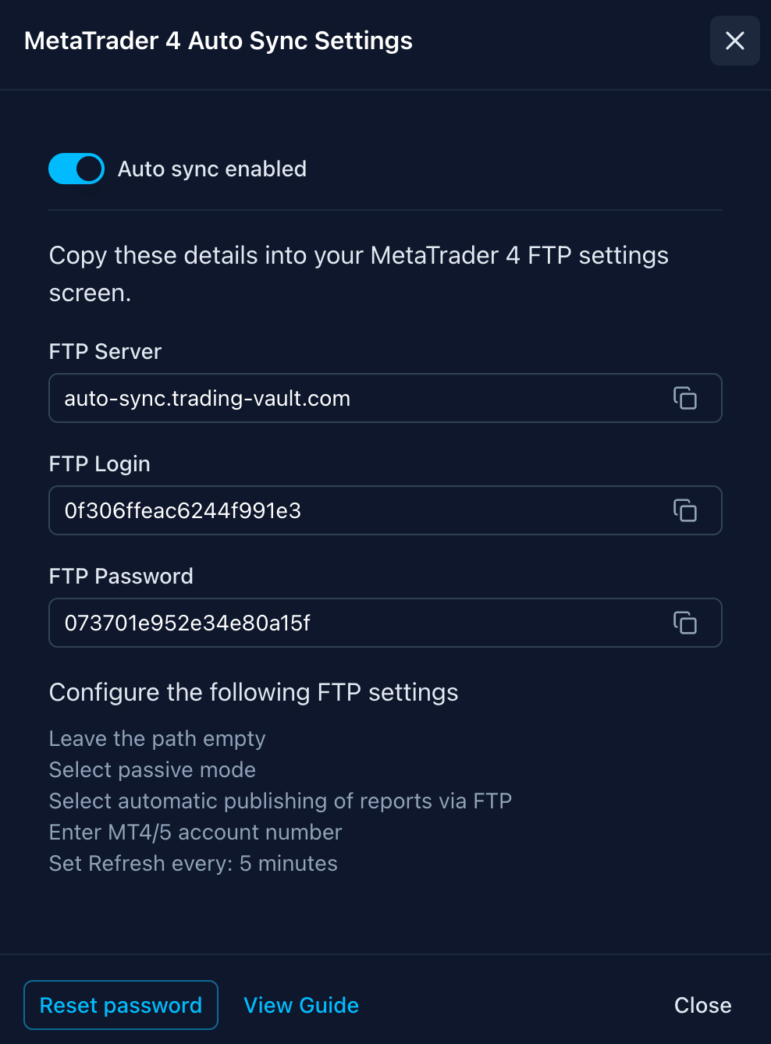Dismiss dialog with the X icon
Screen dimensions: 771x1044
pos(734,41)
